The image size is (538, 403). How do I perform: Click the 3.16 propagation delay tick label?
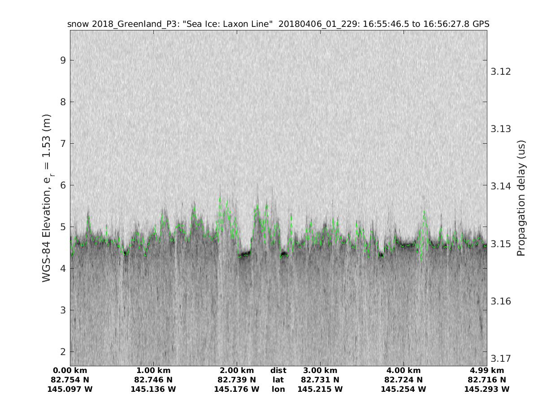pos(501,301)
